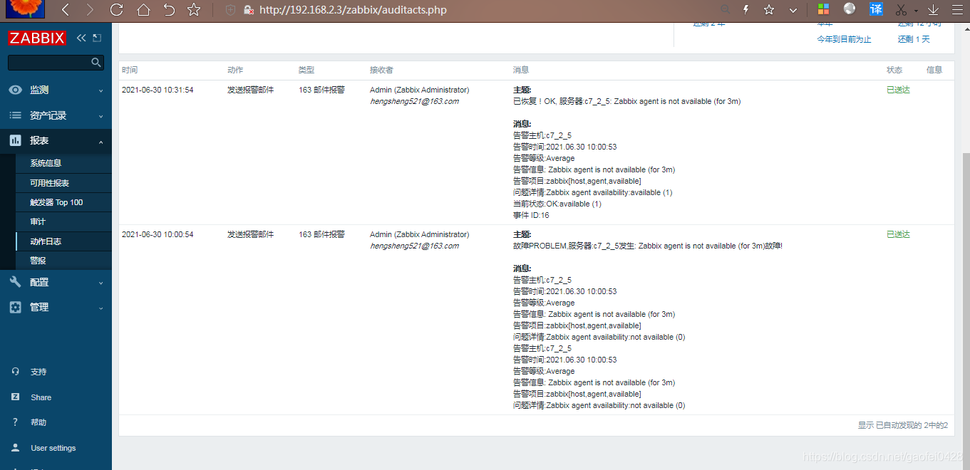Collapse the 报表 menu section
This screenshot has width=970, height=470.
pyautogui.click(x=56, y=141)
